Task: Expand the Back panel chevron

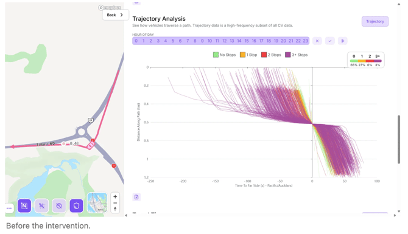Action: (122, 15)
